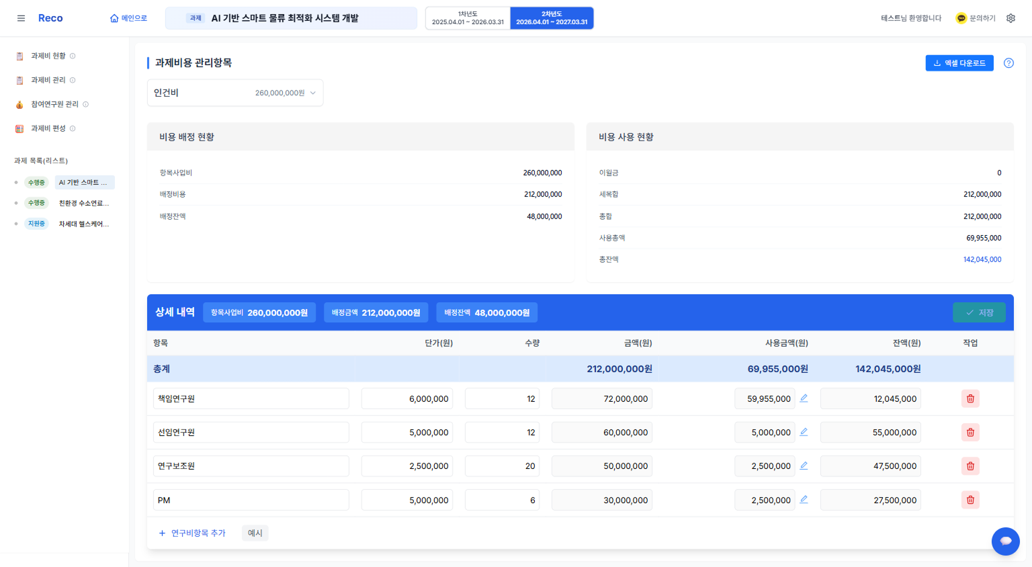Open the floating chat bubble icon
Viewport: 1032px width, 567px height.
pyautogui.click(x=1006, y=541)
